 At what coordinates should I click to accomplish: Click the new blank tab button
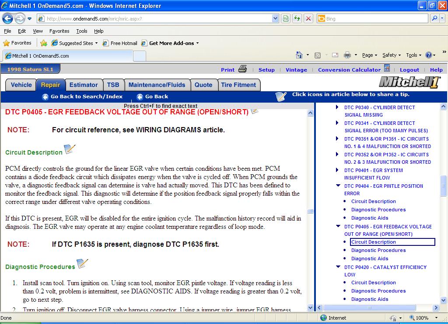click(140, 56)
